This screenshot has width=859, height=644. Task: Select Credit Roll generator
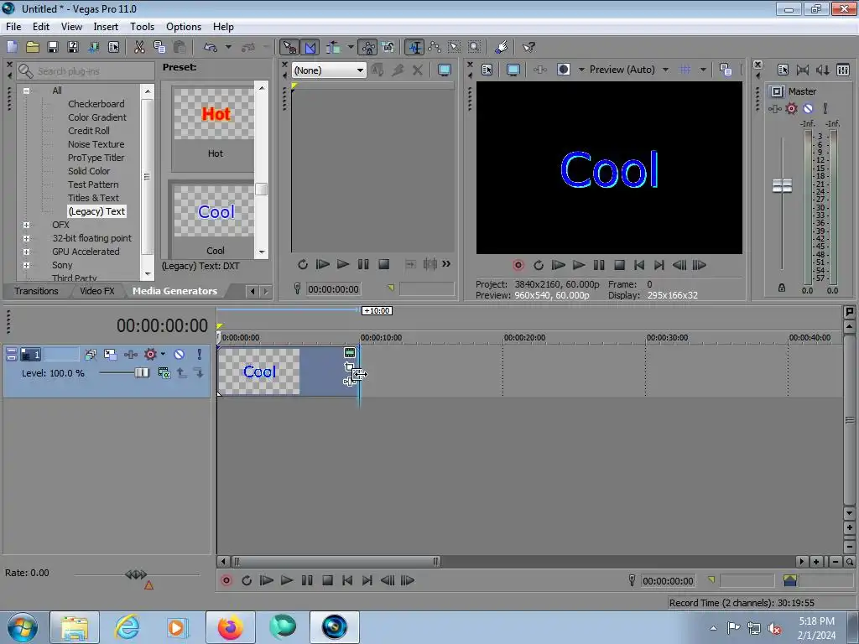point(89,131)
